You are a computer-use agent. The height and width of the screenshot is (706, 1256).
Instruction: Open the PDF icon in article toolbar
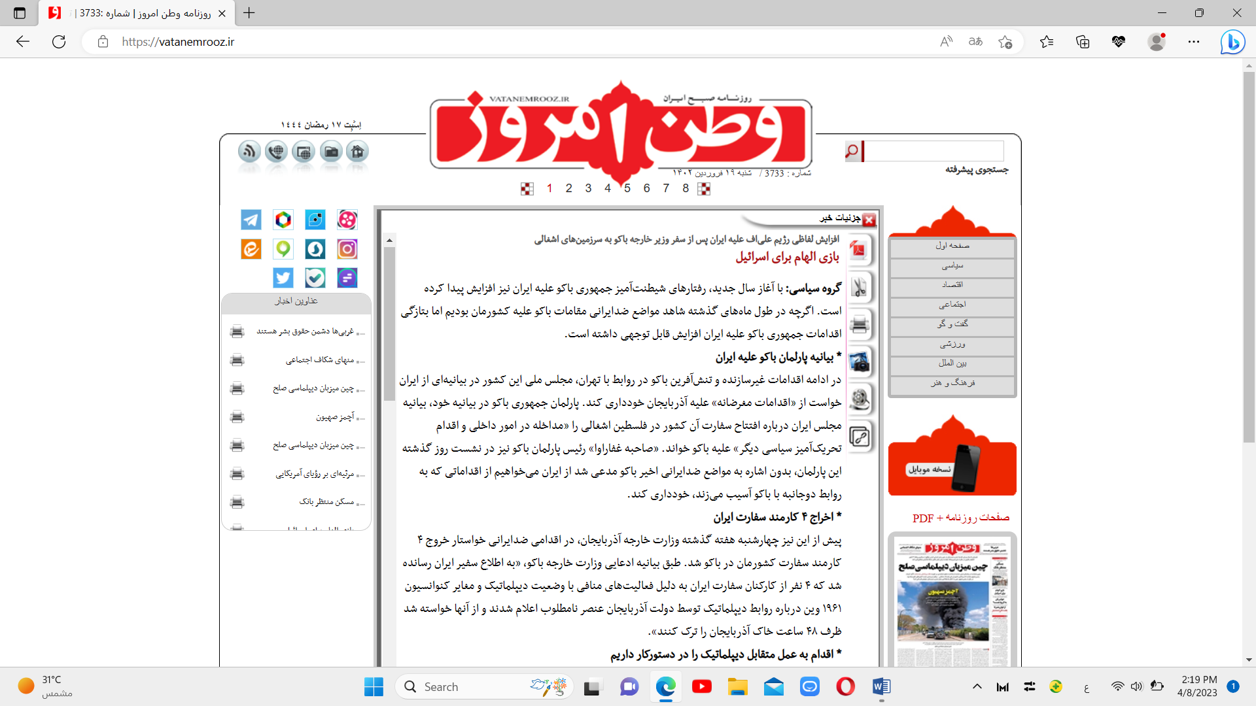pyautogui.click(x=859, y=249)
